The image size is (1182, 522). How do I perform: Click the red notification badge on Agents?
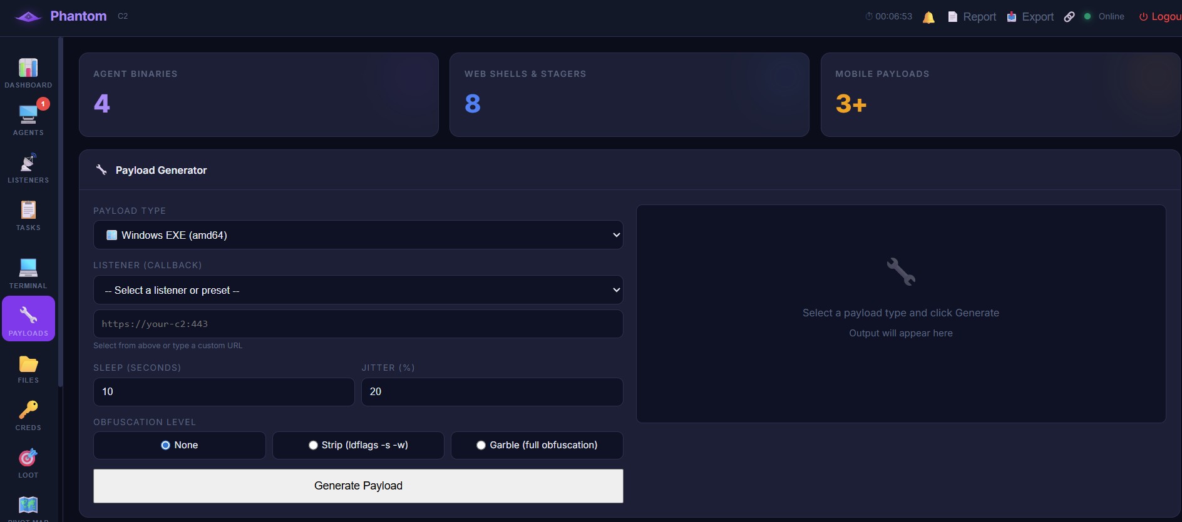tap(43, 104)
